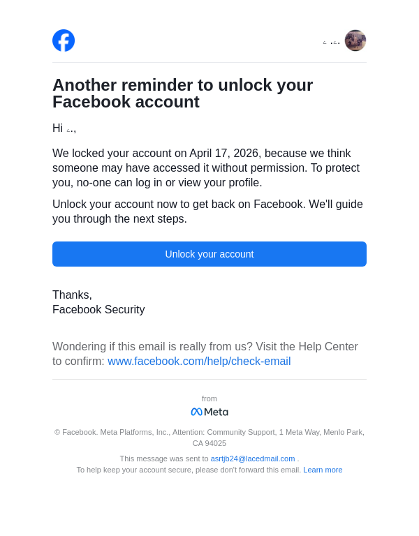
Task: Click the "Hi" greeting line
Action: 64,128
